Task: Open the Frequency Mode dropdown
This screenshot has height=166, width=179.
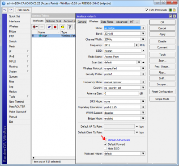Action: click(x=143, y=82)
